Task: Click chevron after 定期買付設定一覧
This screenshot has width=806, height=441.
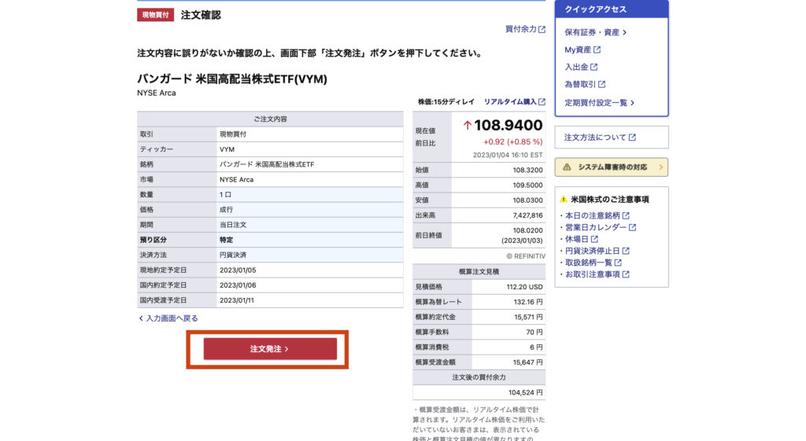Action: pyautogui.click(x=632, y=103)
